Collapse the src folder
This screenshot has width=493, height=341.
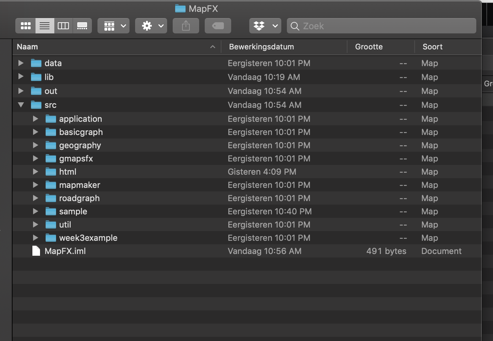(21, 105)
